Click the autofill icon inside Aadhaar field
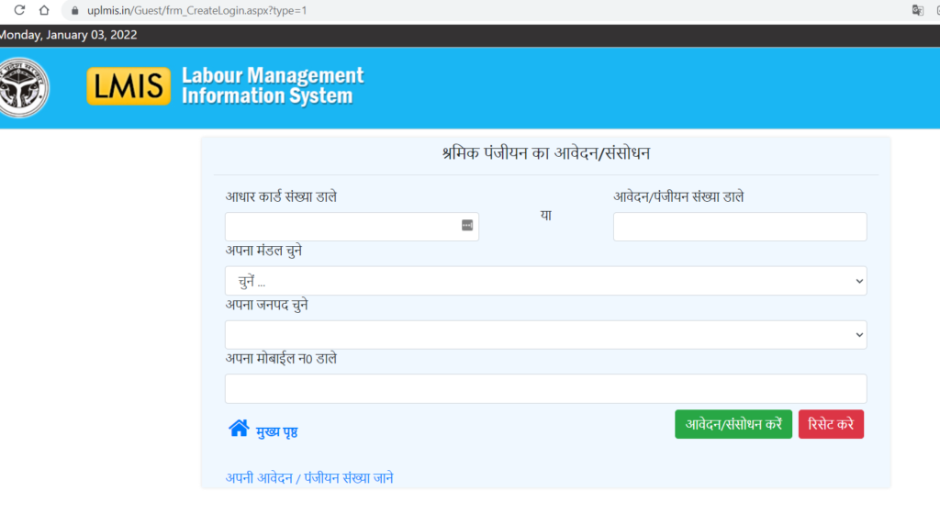 click(466, 226)
